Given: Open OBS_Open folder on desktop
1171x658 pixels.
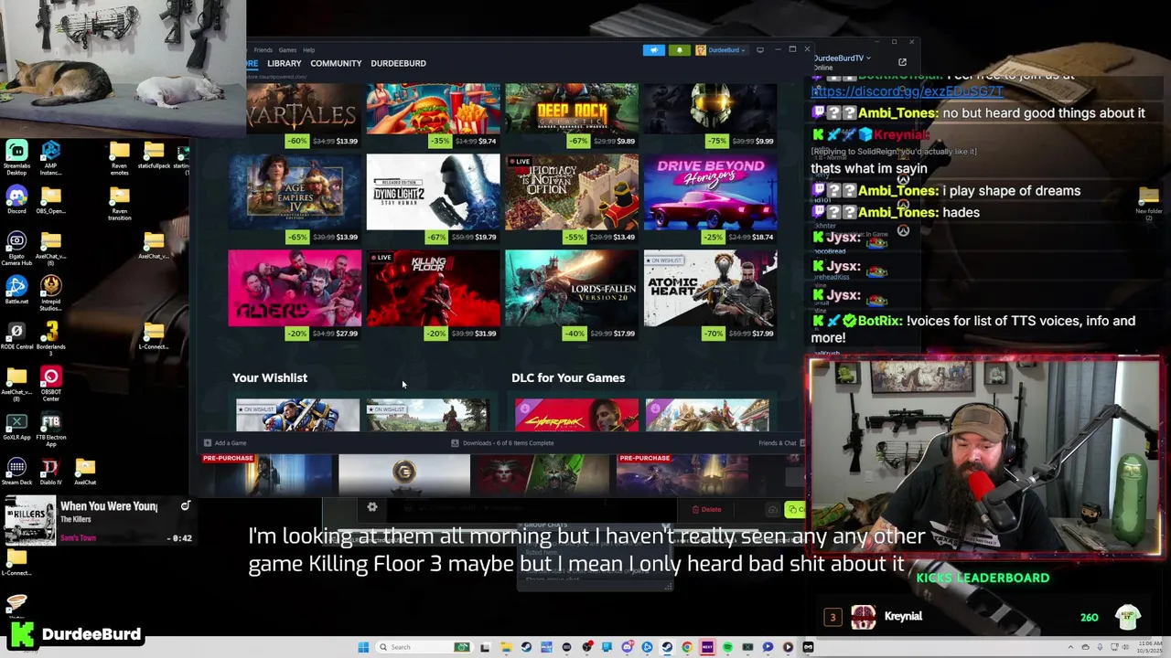Looking at the screenshot, I should tap(51, 201).
